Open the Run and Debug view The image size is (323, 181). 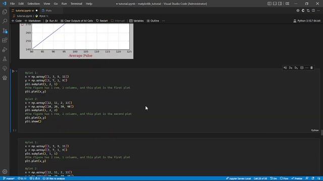pos(5,50)
